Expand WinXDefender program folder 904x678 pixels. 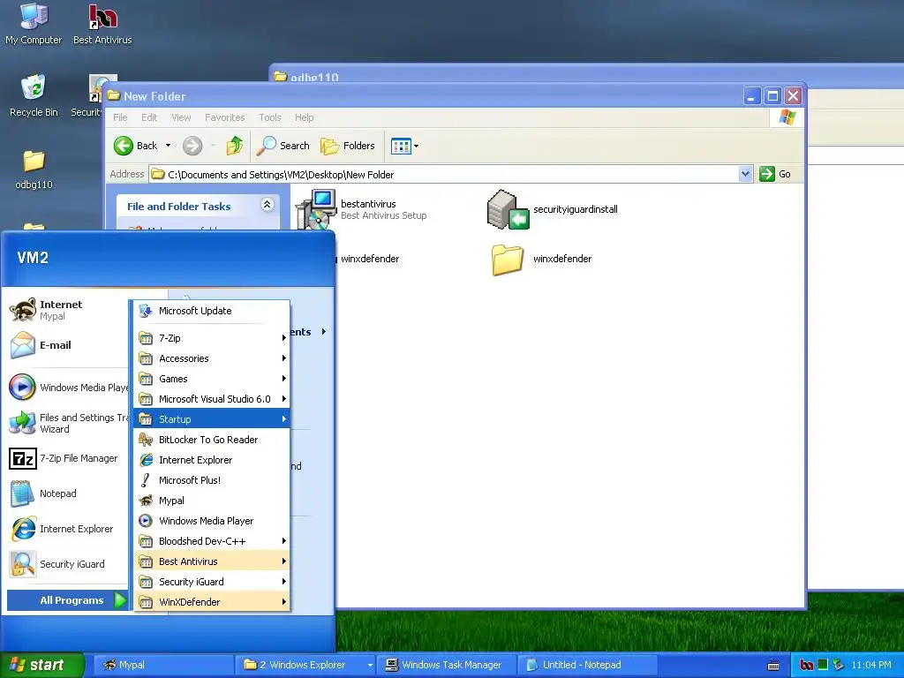tap(212, 602)
